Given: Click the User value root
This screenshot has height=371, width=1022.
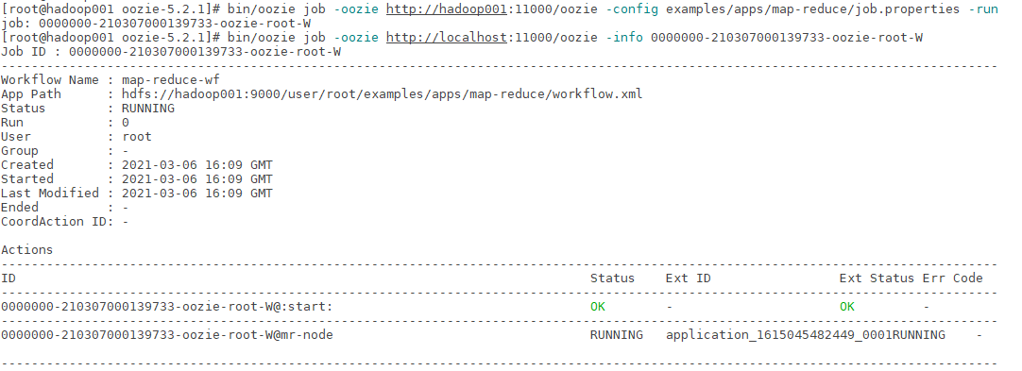Looking at the screenshot, I should (x=137, y=137).
